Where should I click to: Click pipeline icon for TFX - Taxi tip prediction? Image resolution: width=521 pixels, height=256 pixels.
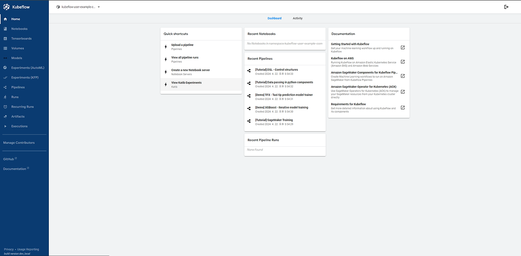pyautogui.click(x=249, y=95)
